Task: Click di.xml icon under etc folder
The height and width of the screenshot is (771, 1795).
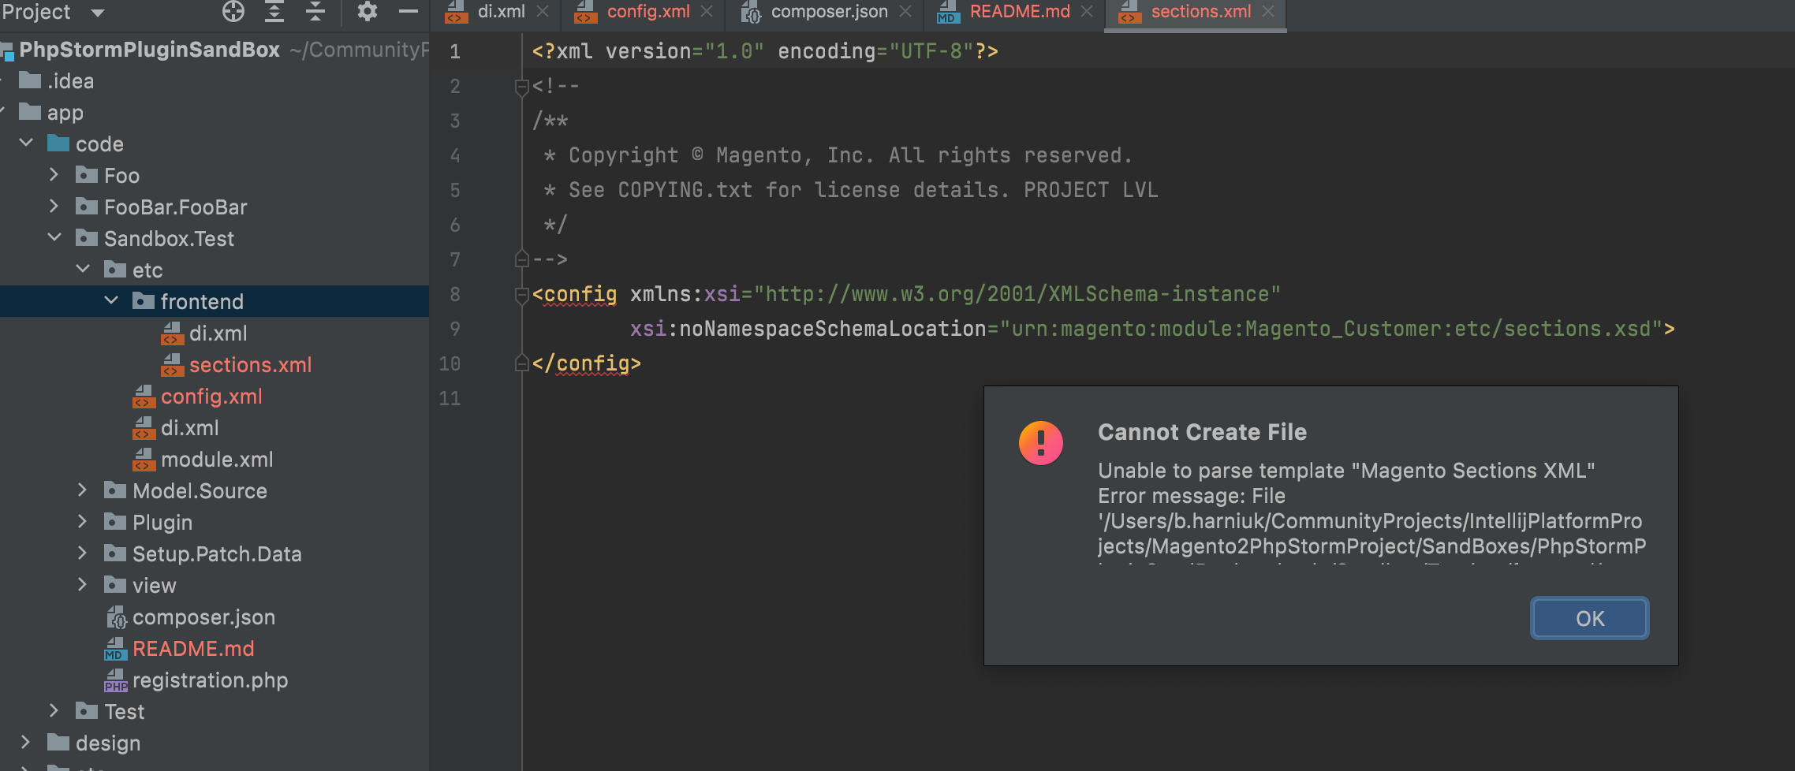Action: tap(144, 428)
